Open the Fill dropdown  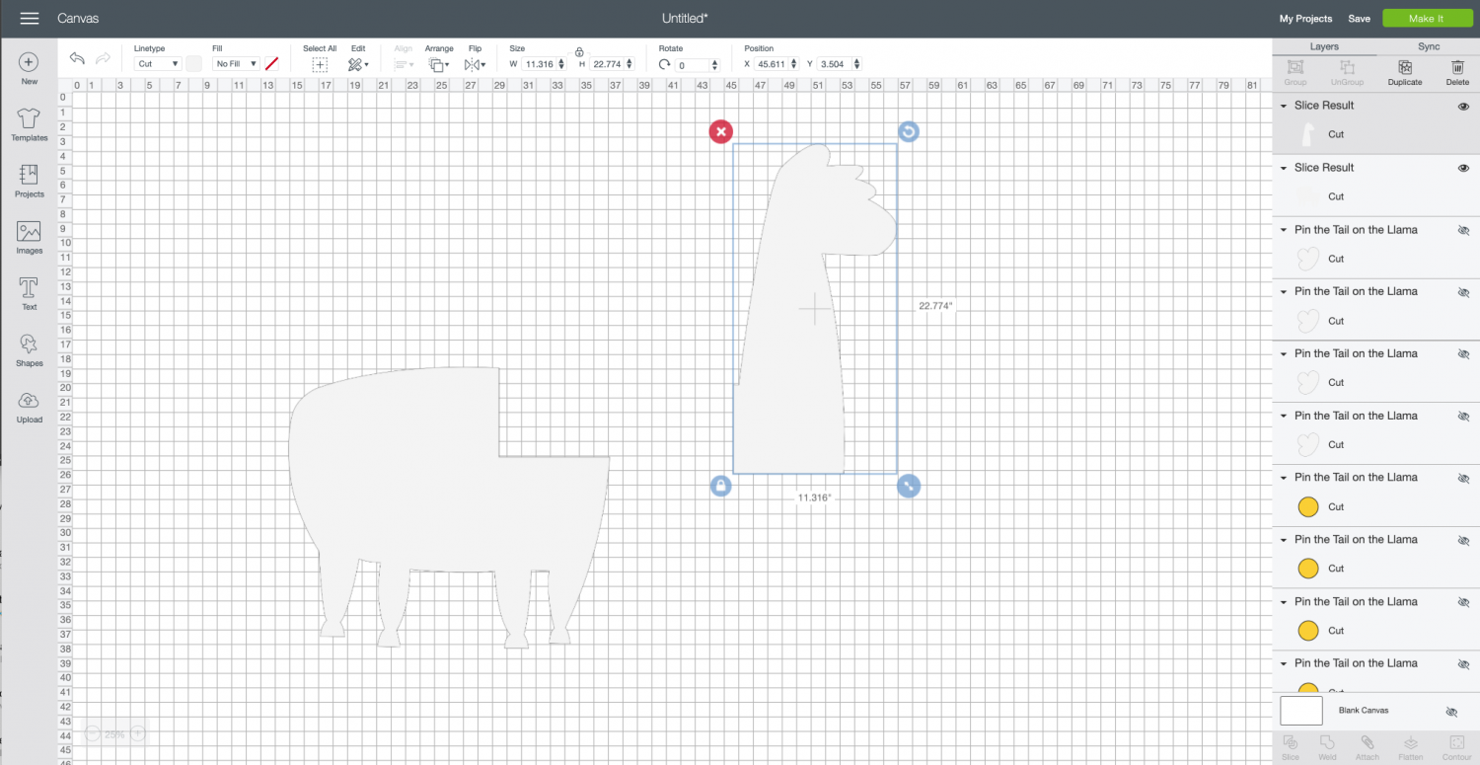coord(235,63)
